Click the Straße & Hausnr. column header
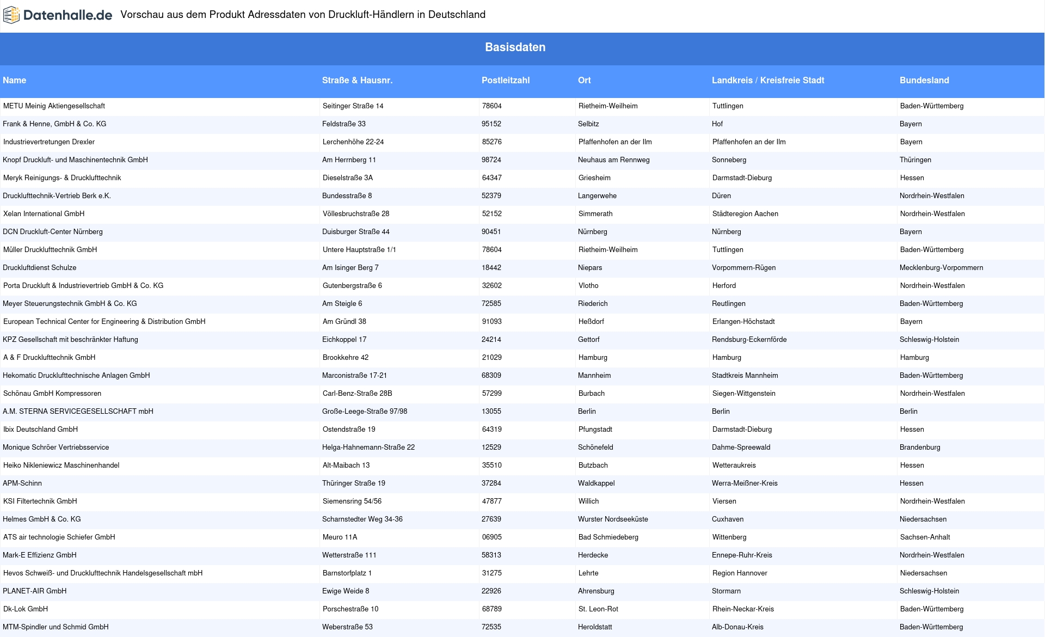 357,81
